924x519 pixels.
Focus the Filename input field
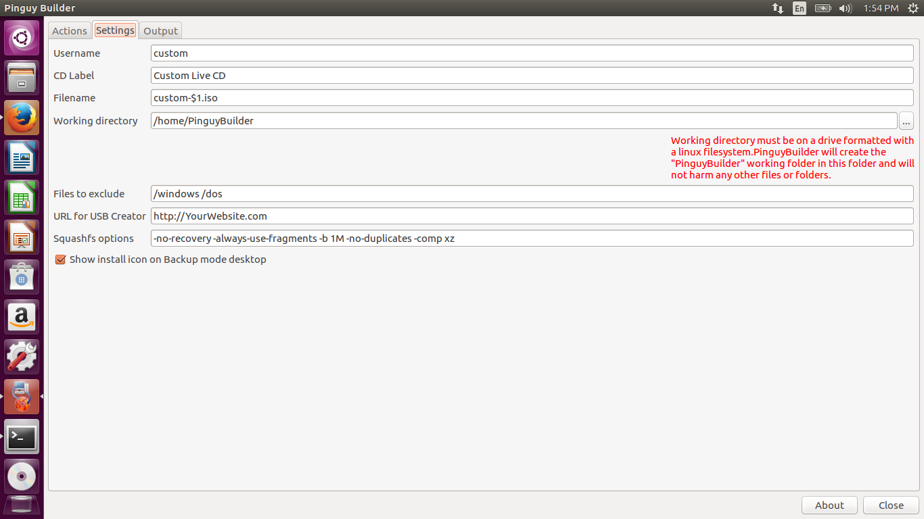[x=532, y=98]
